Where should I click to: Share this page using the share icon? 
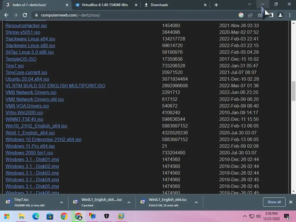250,15
